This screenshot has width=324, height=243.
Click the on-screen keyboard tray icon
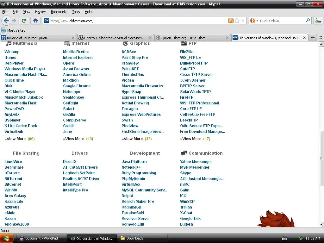pyautogui.click(x=284, y=239)
